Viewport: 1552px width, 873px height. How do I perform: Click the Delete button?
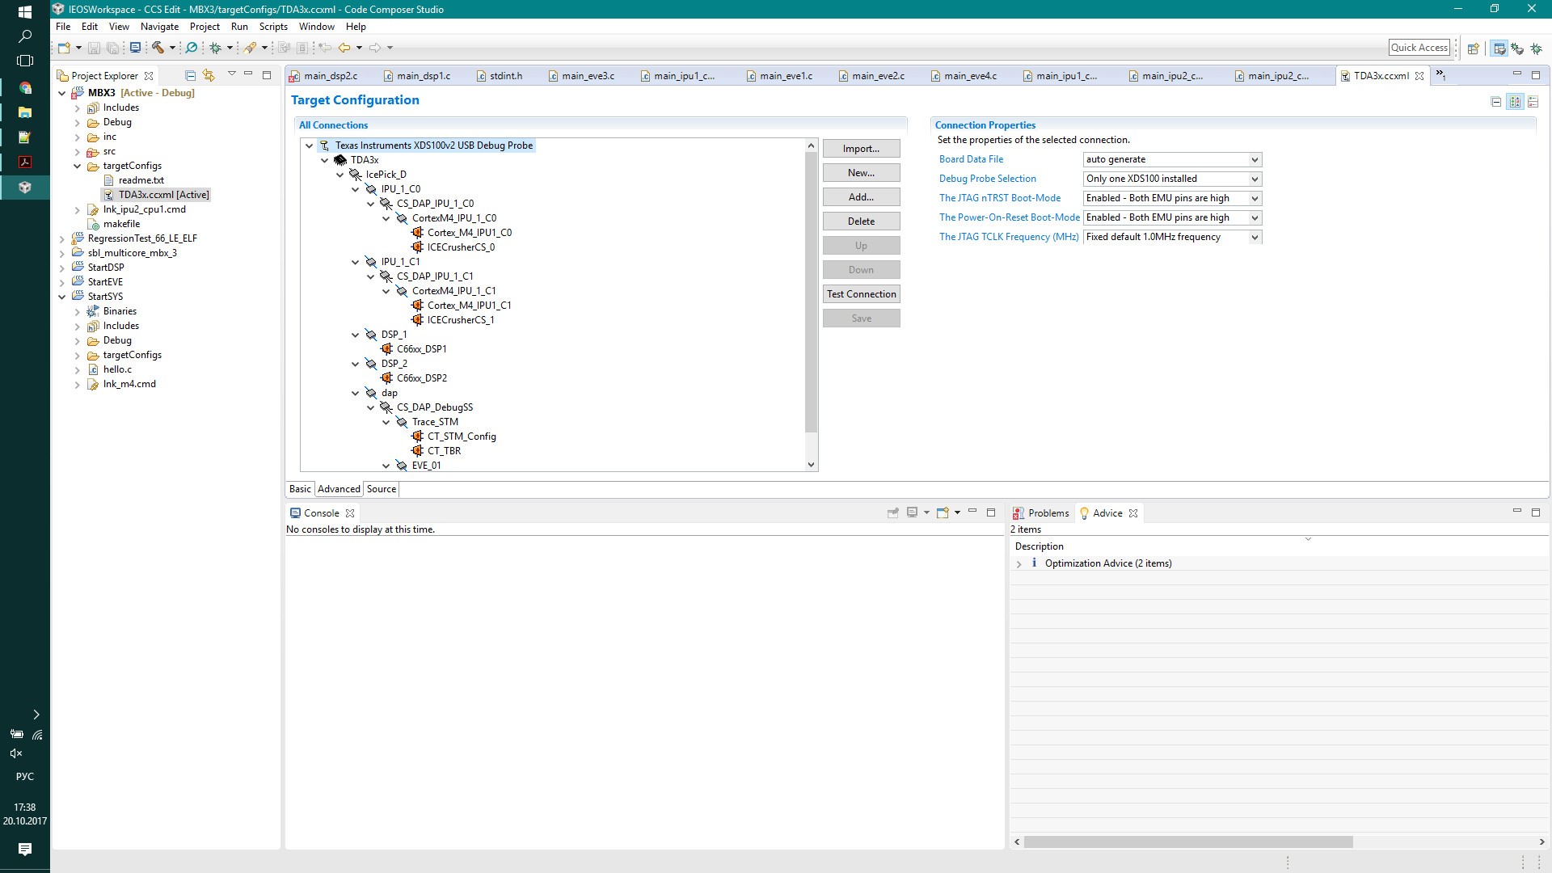pyautogui.click(x=861, y=221)
